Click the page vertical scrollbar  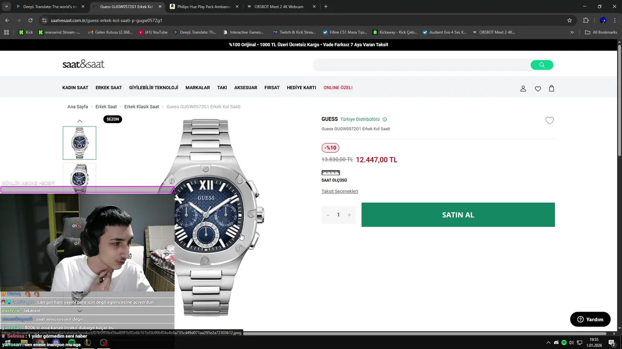619,99
